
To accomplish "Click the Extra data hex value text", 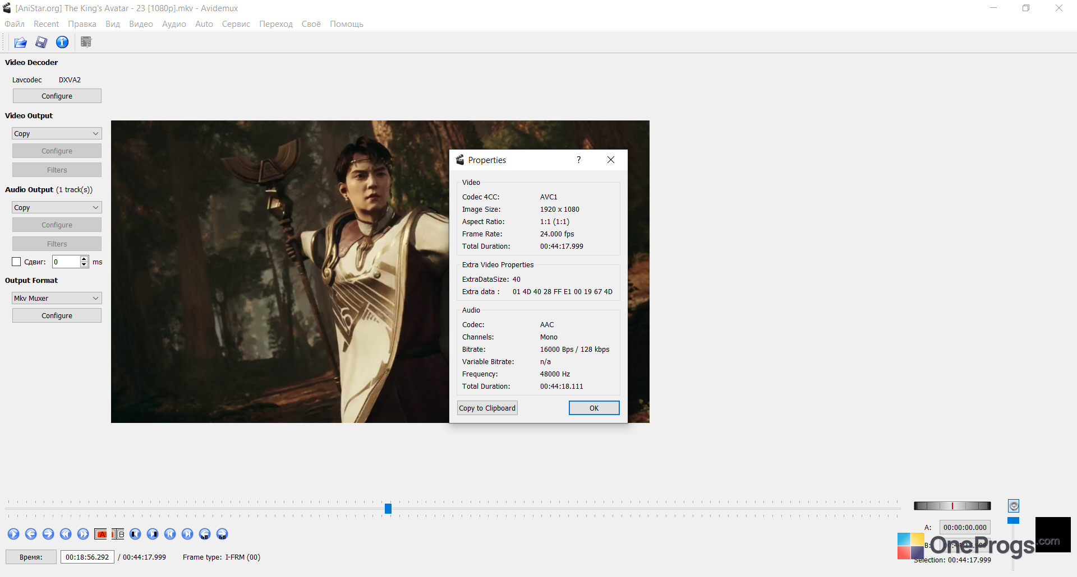I will (x=563, y=291).
